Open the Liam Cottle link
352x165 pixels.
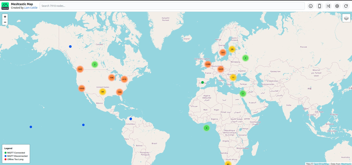click(31, 8)
